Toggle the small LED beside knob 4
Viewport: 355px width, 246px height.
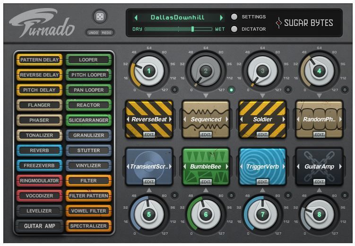(345, 90)
